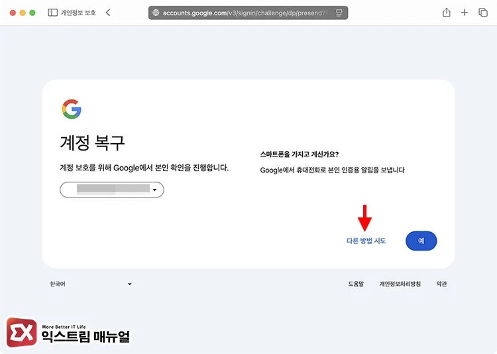The height and width of the screenshot is (354, 497).
Task: Open the Share menu icon
Action: (x=446, y=13)
